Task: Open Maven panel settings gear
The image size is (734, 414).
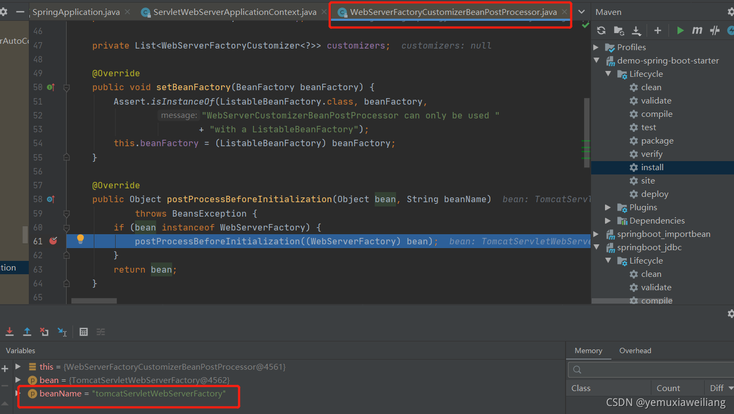Action: click(730, 12)
